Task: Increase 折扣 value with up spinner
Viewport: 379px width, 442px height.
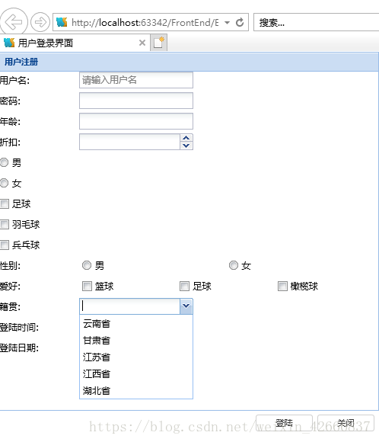Action: (186, 138)
